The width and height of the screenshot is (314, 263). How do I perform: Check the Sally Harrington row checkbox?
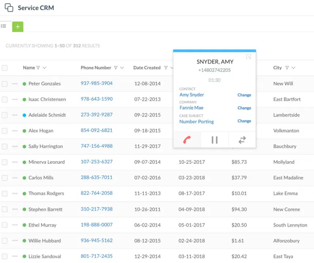click(5, 146)
